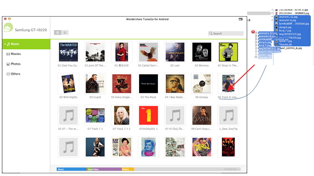Screen dimensions: 314x176
Task: Select the 07 Track 7 1 2 album cover
Action: click(x=122, y=116)
